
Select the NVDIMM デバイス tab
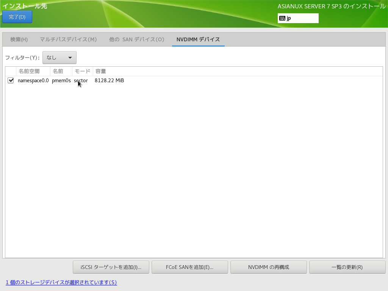(198, 39)
